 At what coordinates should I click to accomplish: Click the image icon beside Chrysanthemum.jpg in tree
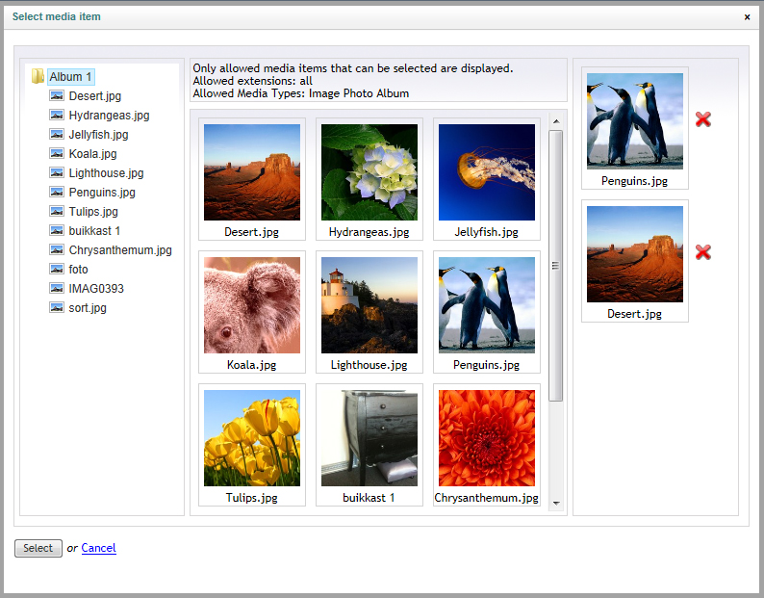tap(57, 249)
